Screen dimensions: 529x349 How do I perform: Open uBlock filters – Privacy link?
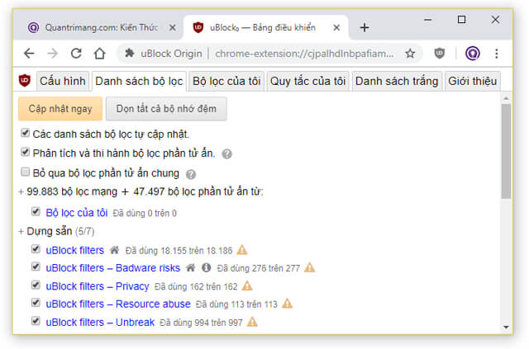click(x=98, y=286)
